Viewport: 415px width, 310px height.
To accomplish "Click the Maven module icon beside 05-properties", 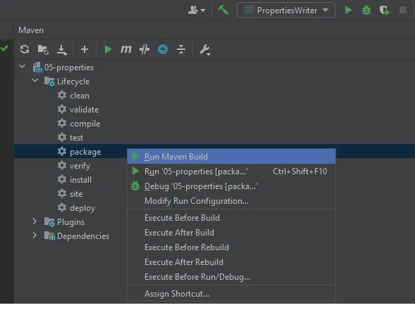I will coord(37,67).
